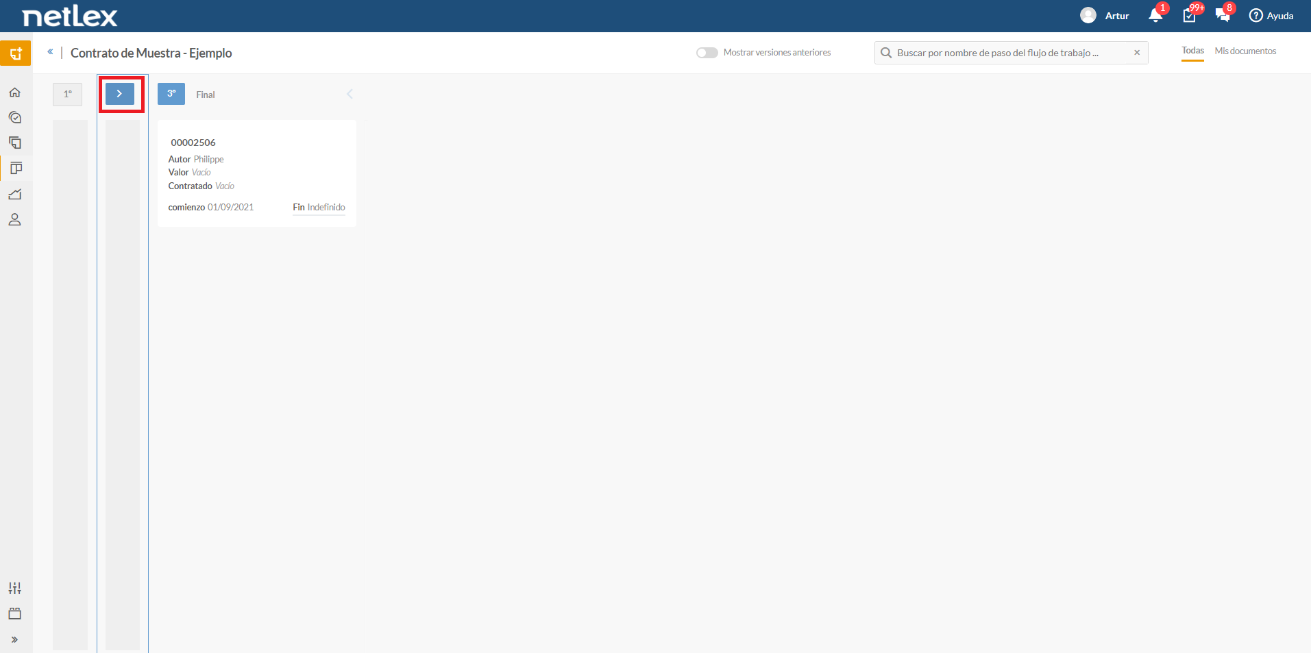Open the chat messages icon
1311x653 pixels.
click(x=1223, y=16)
